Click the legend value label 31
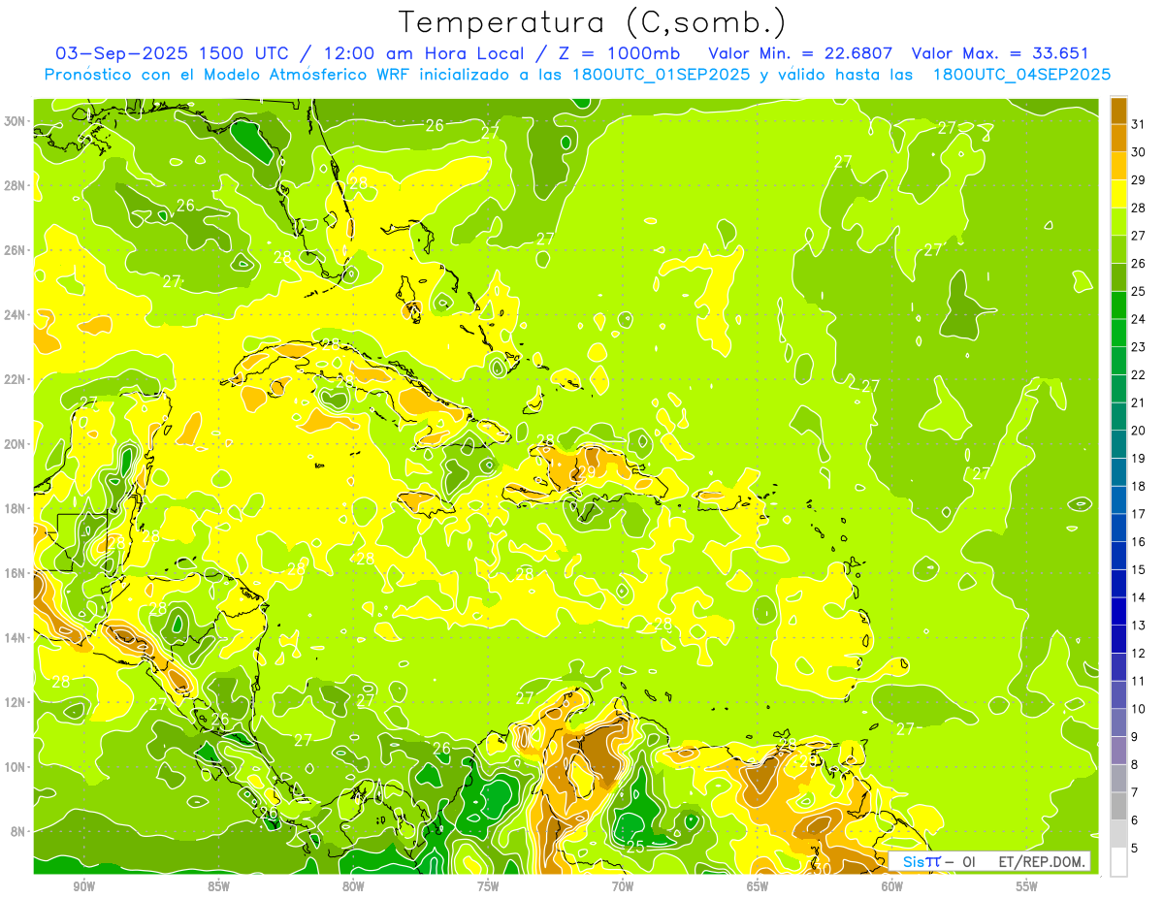This screenshot has width=1164, height=899. click(1139, 124)
